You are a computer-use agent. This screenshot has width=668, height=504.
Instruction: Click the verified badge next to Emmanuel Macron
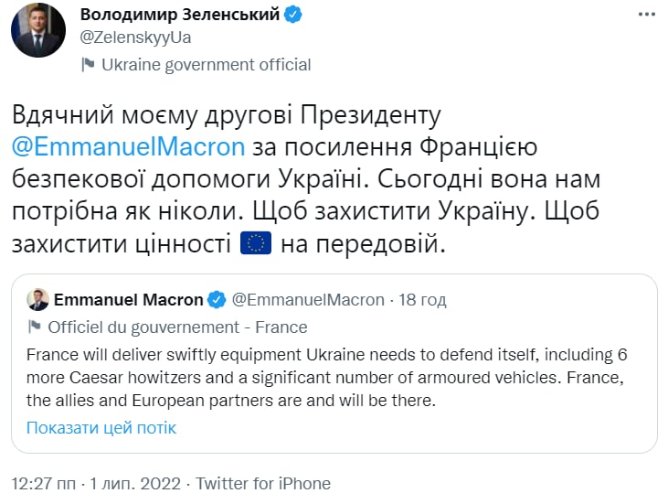click(217, 300)
